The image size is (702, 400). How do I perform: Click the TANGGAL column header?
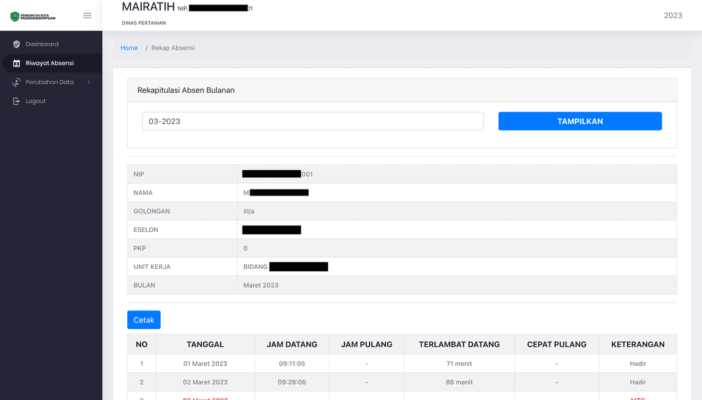(205, 345)
